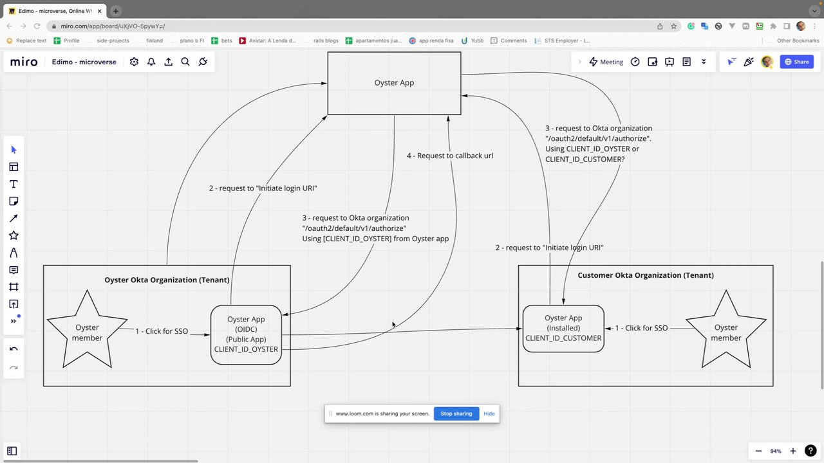Zoom out with the minus button
The width and height of the screenshot is (824, 463).
[758, 451]
